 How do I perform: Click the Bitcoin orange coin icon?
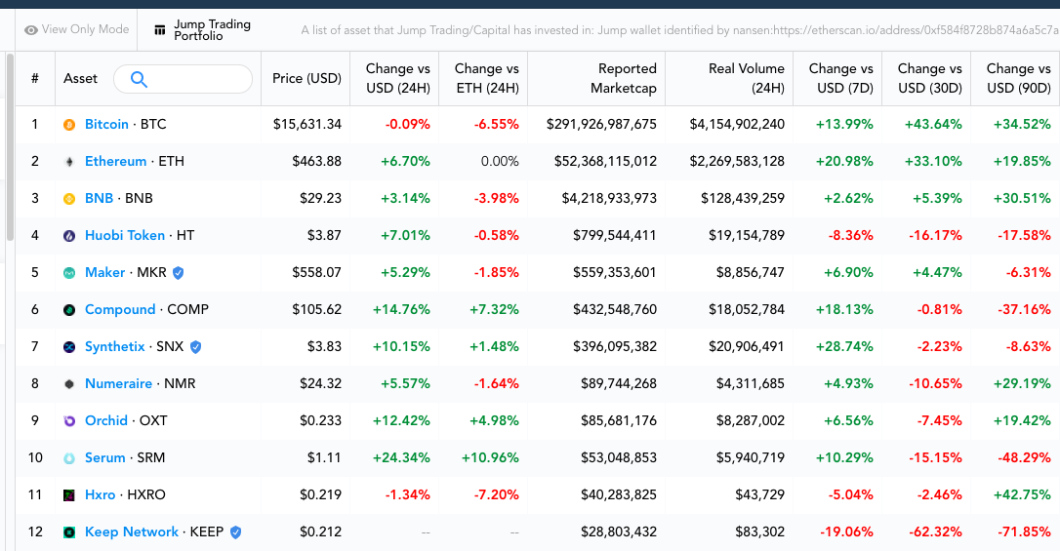tap(69, 125)
